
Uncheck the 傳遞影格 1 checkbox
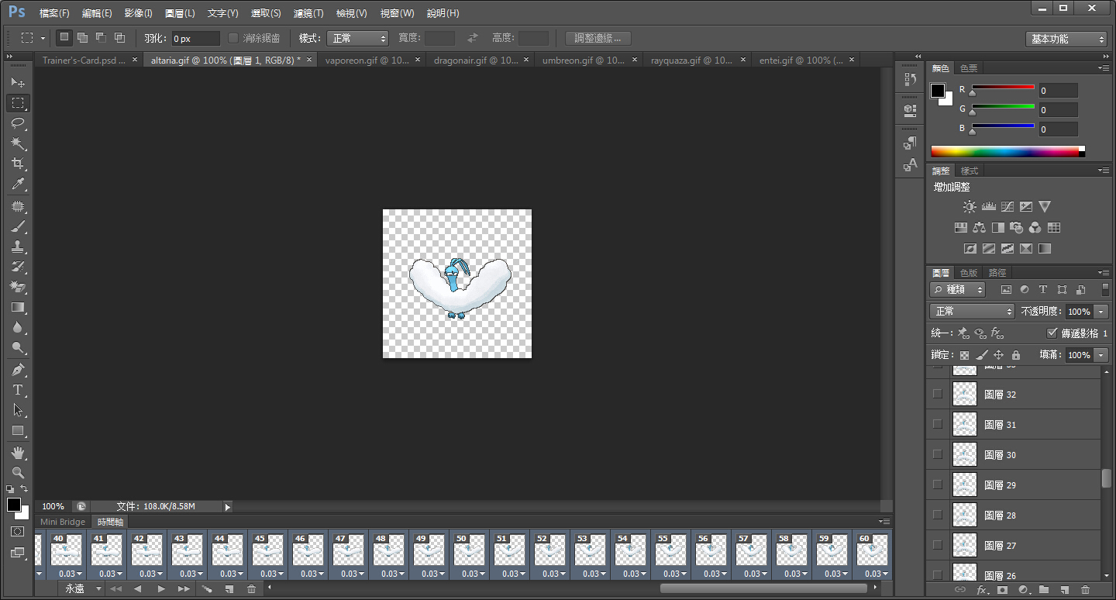(x=1052, y=333)
